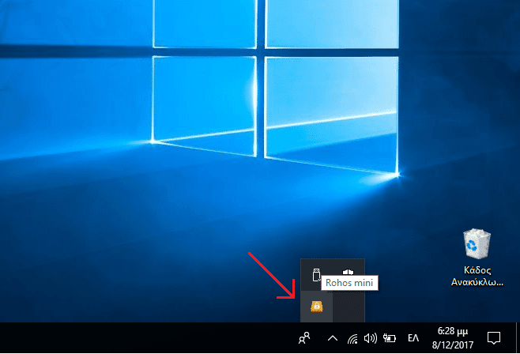The width and height of the screenshot is (520, 354).
Task: Click the Show desktop strip at taskbar edge
Action: [518, 337]
